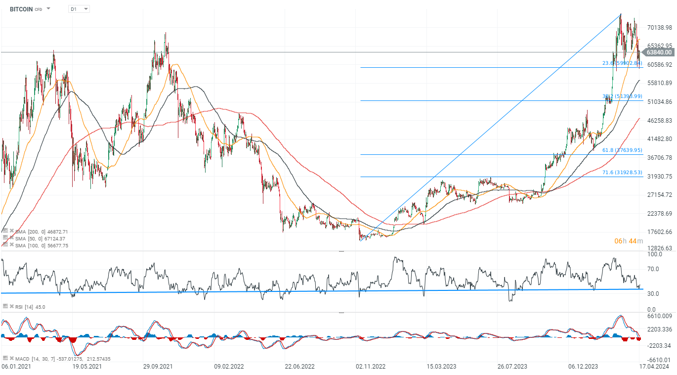
Task: Click the 09.02.2022 date on the time axis
Action: pos(228,367)
